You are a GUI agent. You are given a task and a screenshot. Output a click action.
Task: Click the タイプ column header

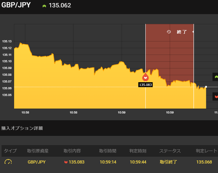pyautogui.click(x=10, y=151)
